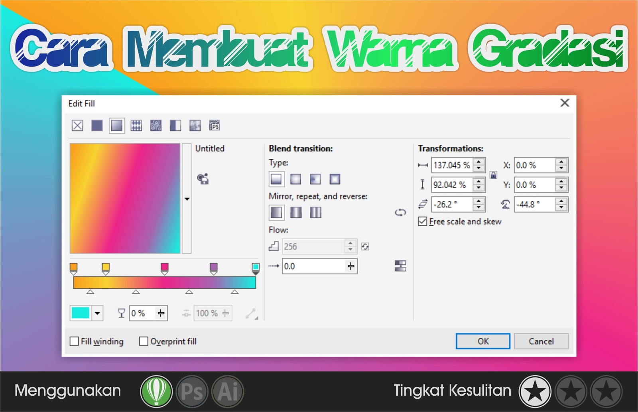
Task: Select repeat and mirror fill mode
Action: 296,213
